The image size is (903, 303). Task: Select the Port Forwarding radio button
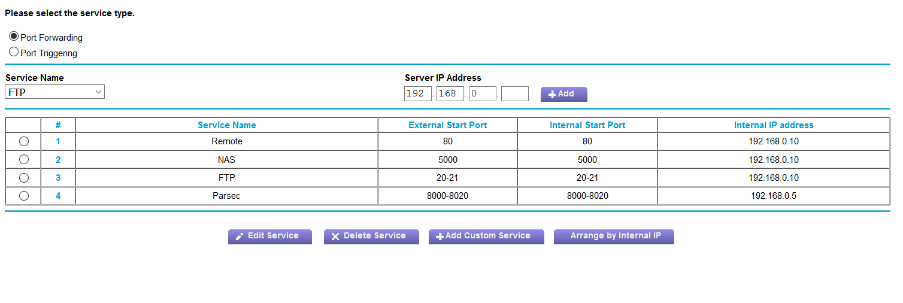click(x=14, y=37)
